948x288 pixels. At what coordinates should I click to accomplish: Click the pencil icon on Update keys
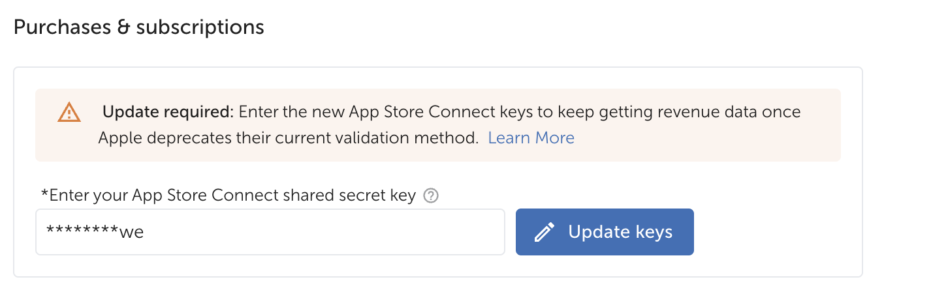[x=545, y=232]
